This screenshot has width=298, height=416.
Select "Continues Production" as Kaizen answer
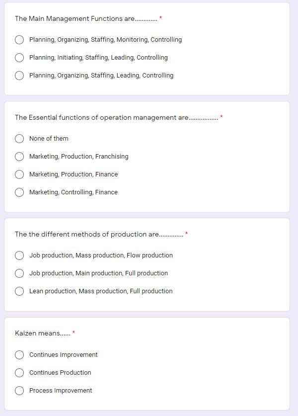(x=19, y=372)
